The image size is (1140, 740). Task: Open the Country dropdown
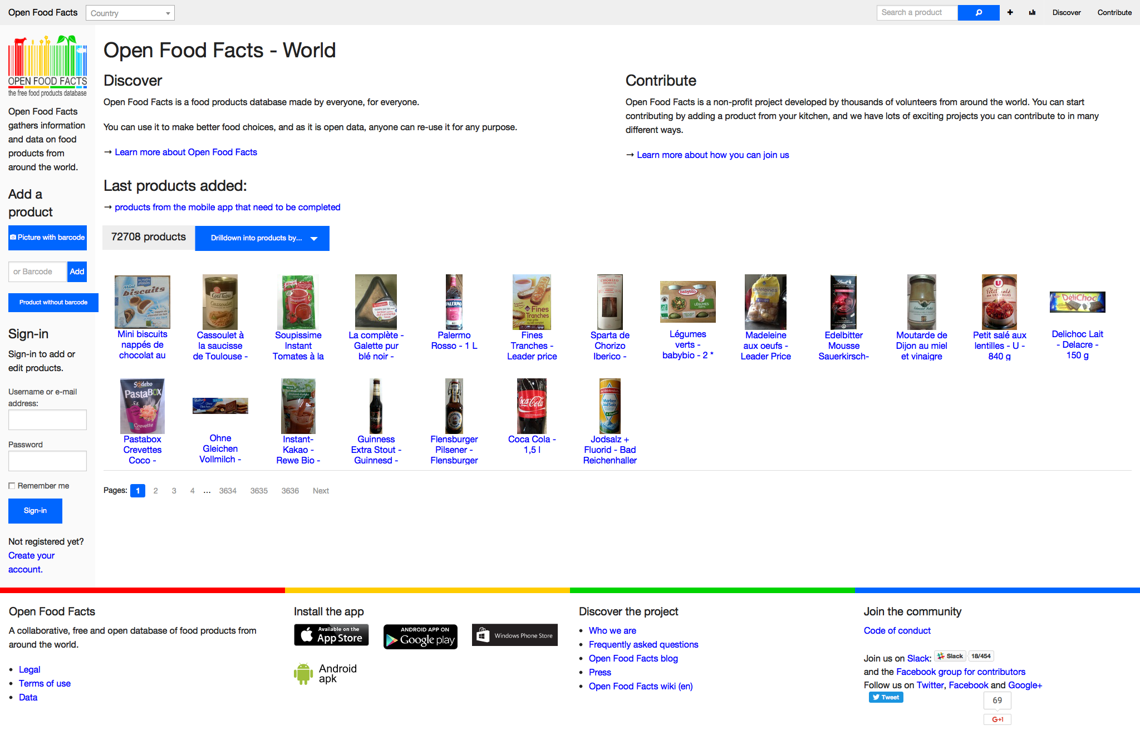[130, 13]
